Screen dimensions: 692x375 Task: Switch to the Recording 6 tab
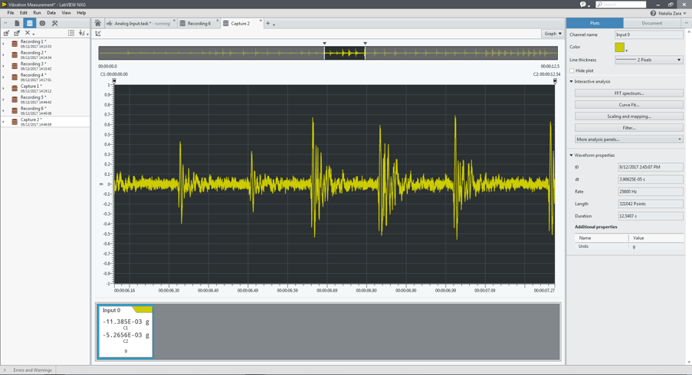pos(198,24)
